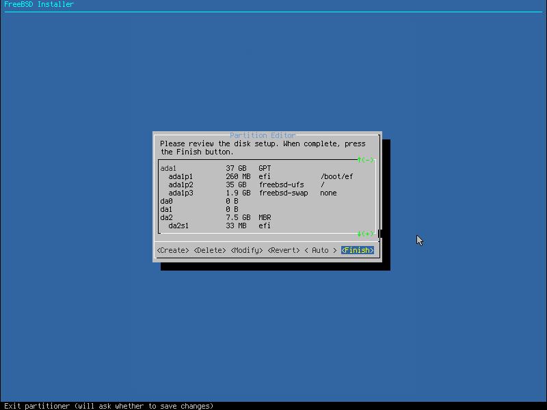Activate the Auto button
Image resolution: width=547 pixels, height=410 pixels.
320,250
